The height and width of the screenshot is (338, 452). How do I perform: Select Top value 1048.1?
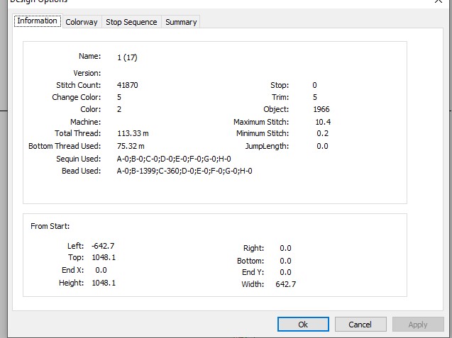(x=104, y=257)
